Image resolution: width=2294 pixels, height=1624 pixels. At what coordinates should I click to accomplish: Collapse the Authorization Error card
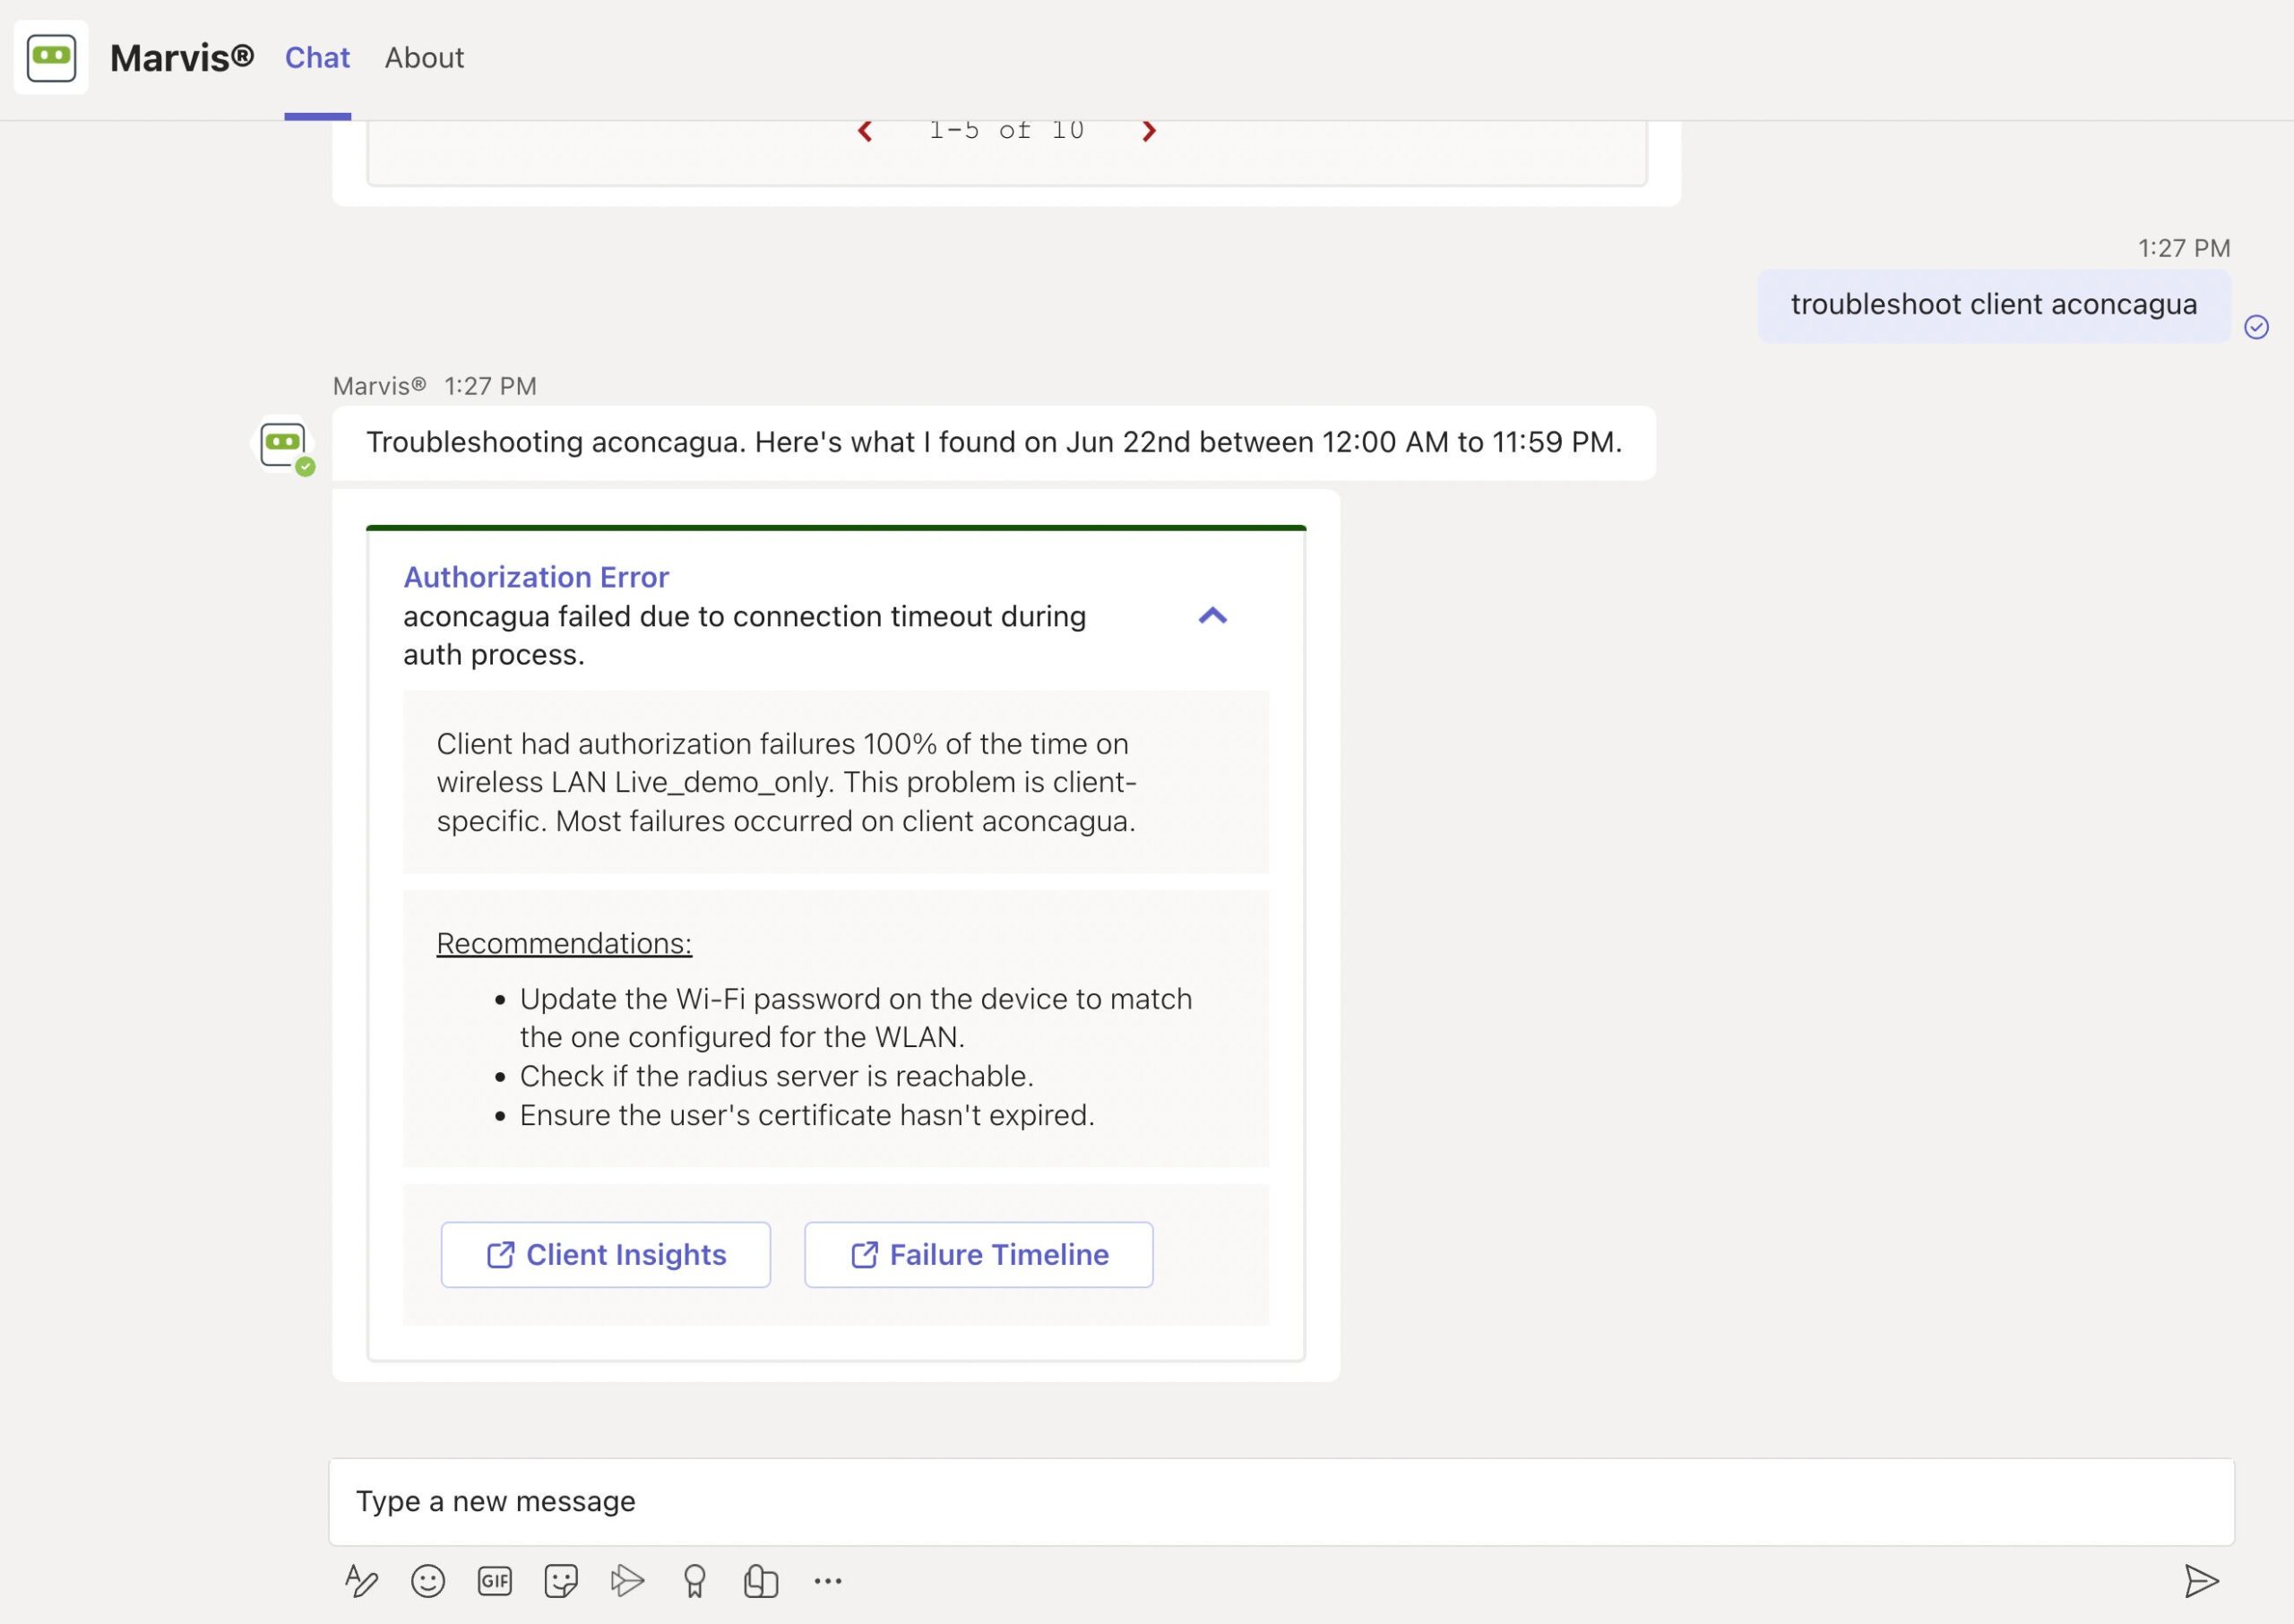[1212, 616]
